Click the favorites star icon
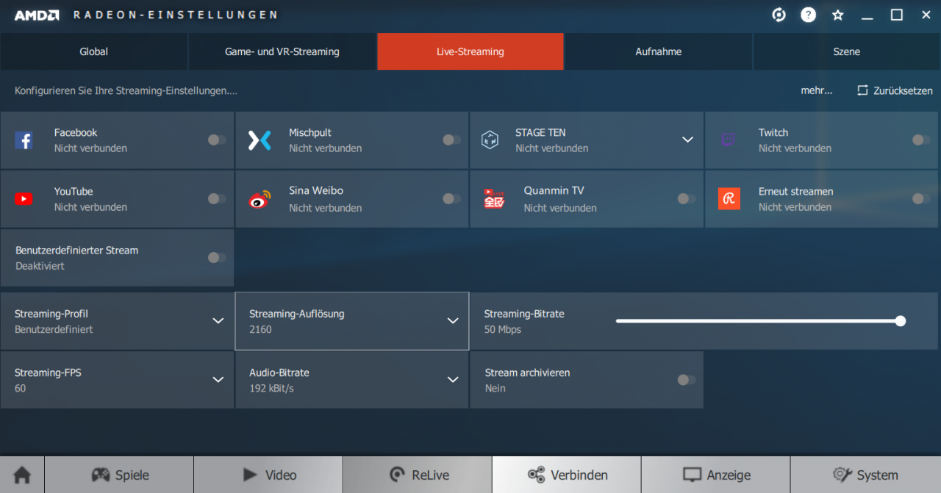This screenshot has width=941, height=493. coord(837,15)
